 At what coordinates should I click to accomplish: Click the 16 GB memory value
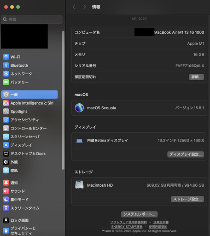(x=198, y=54)
